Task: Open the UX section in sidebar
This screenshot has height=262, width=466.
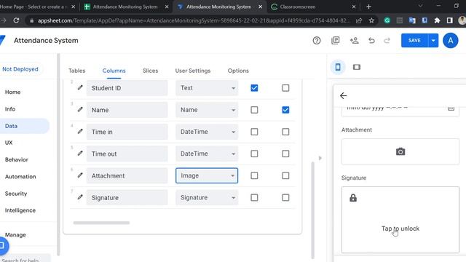Action: click(x=9, y=143)
